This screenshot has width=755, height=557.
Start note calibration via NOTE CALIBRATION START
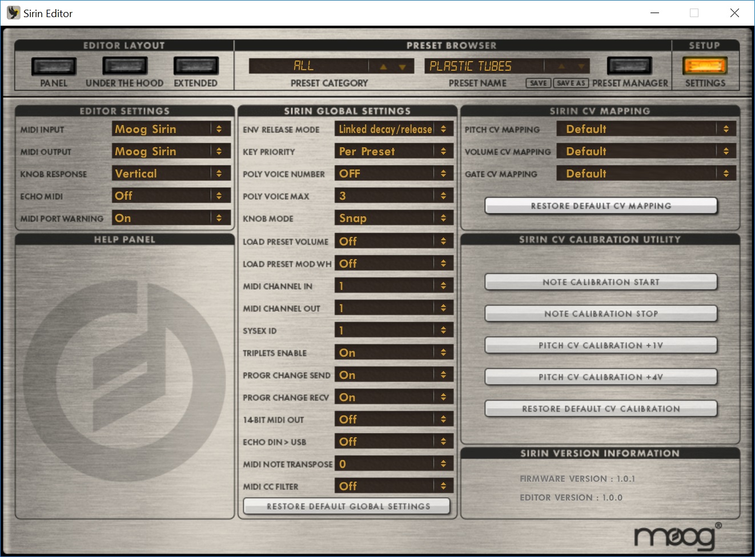600,281
